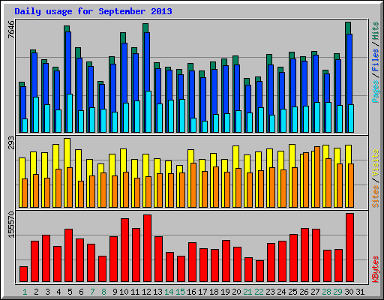
Task: Click the orange Sites bar for day 6
Action: [x=81, y=194]
